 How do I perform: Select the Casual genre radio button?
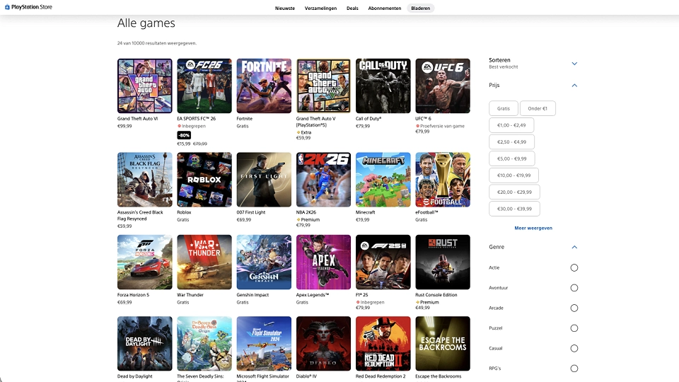[x=574, y=348]
